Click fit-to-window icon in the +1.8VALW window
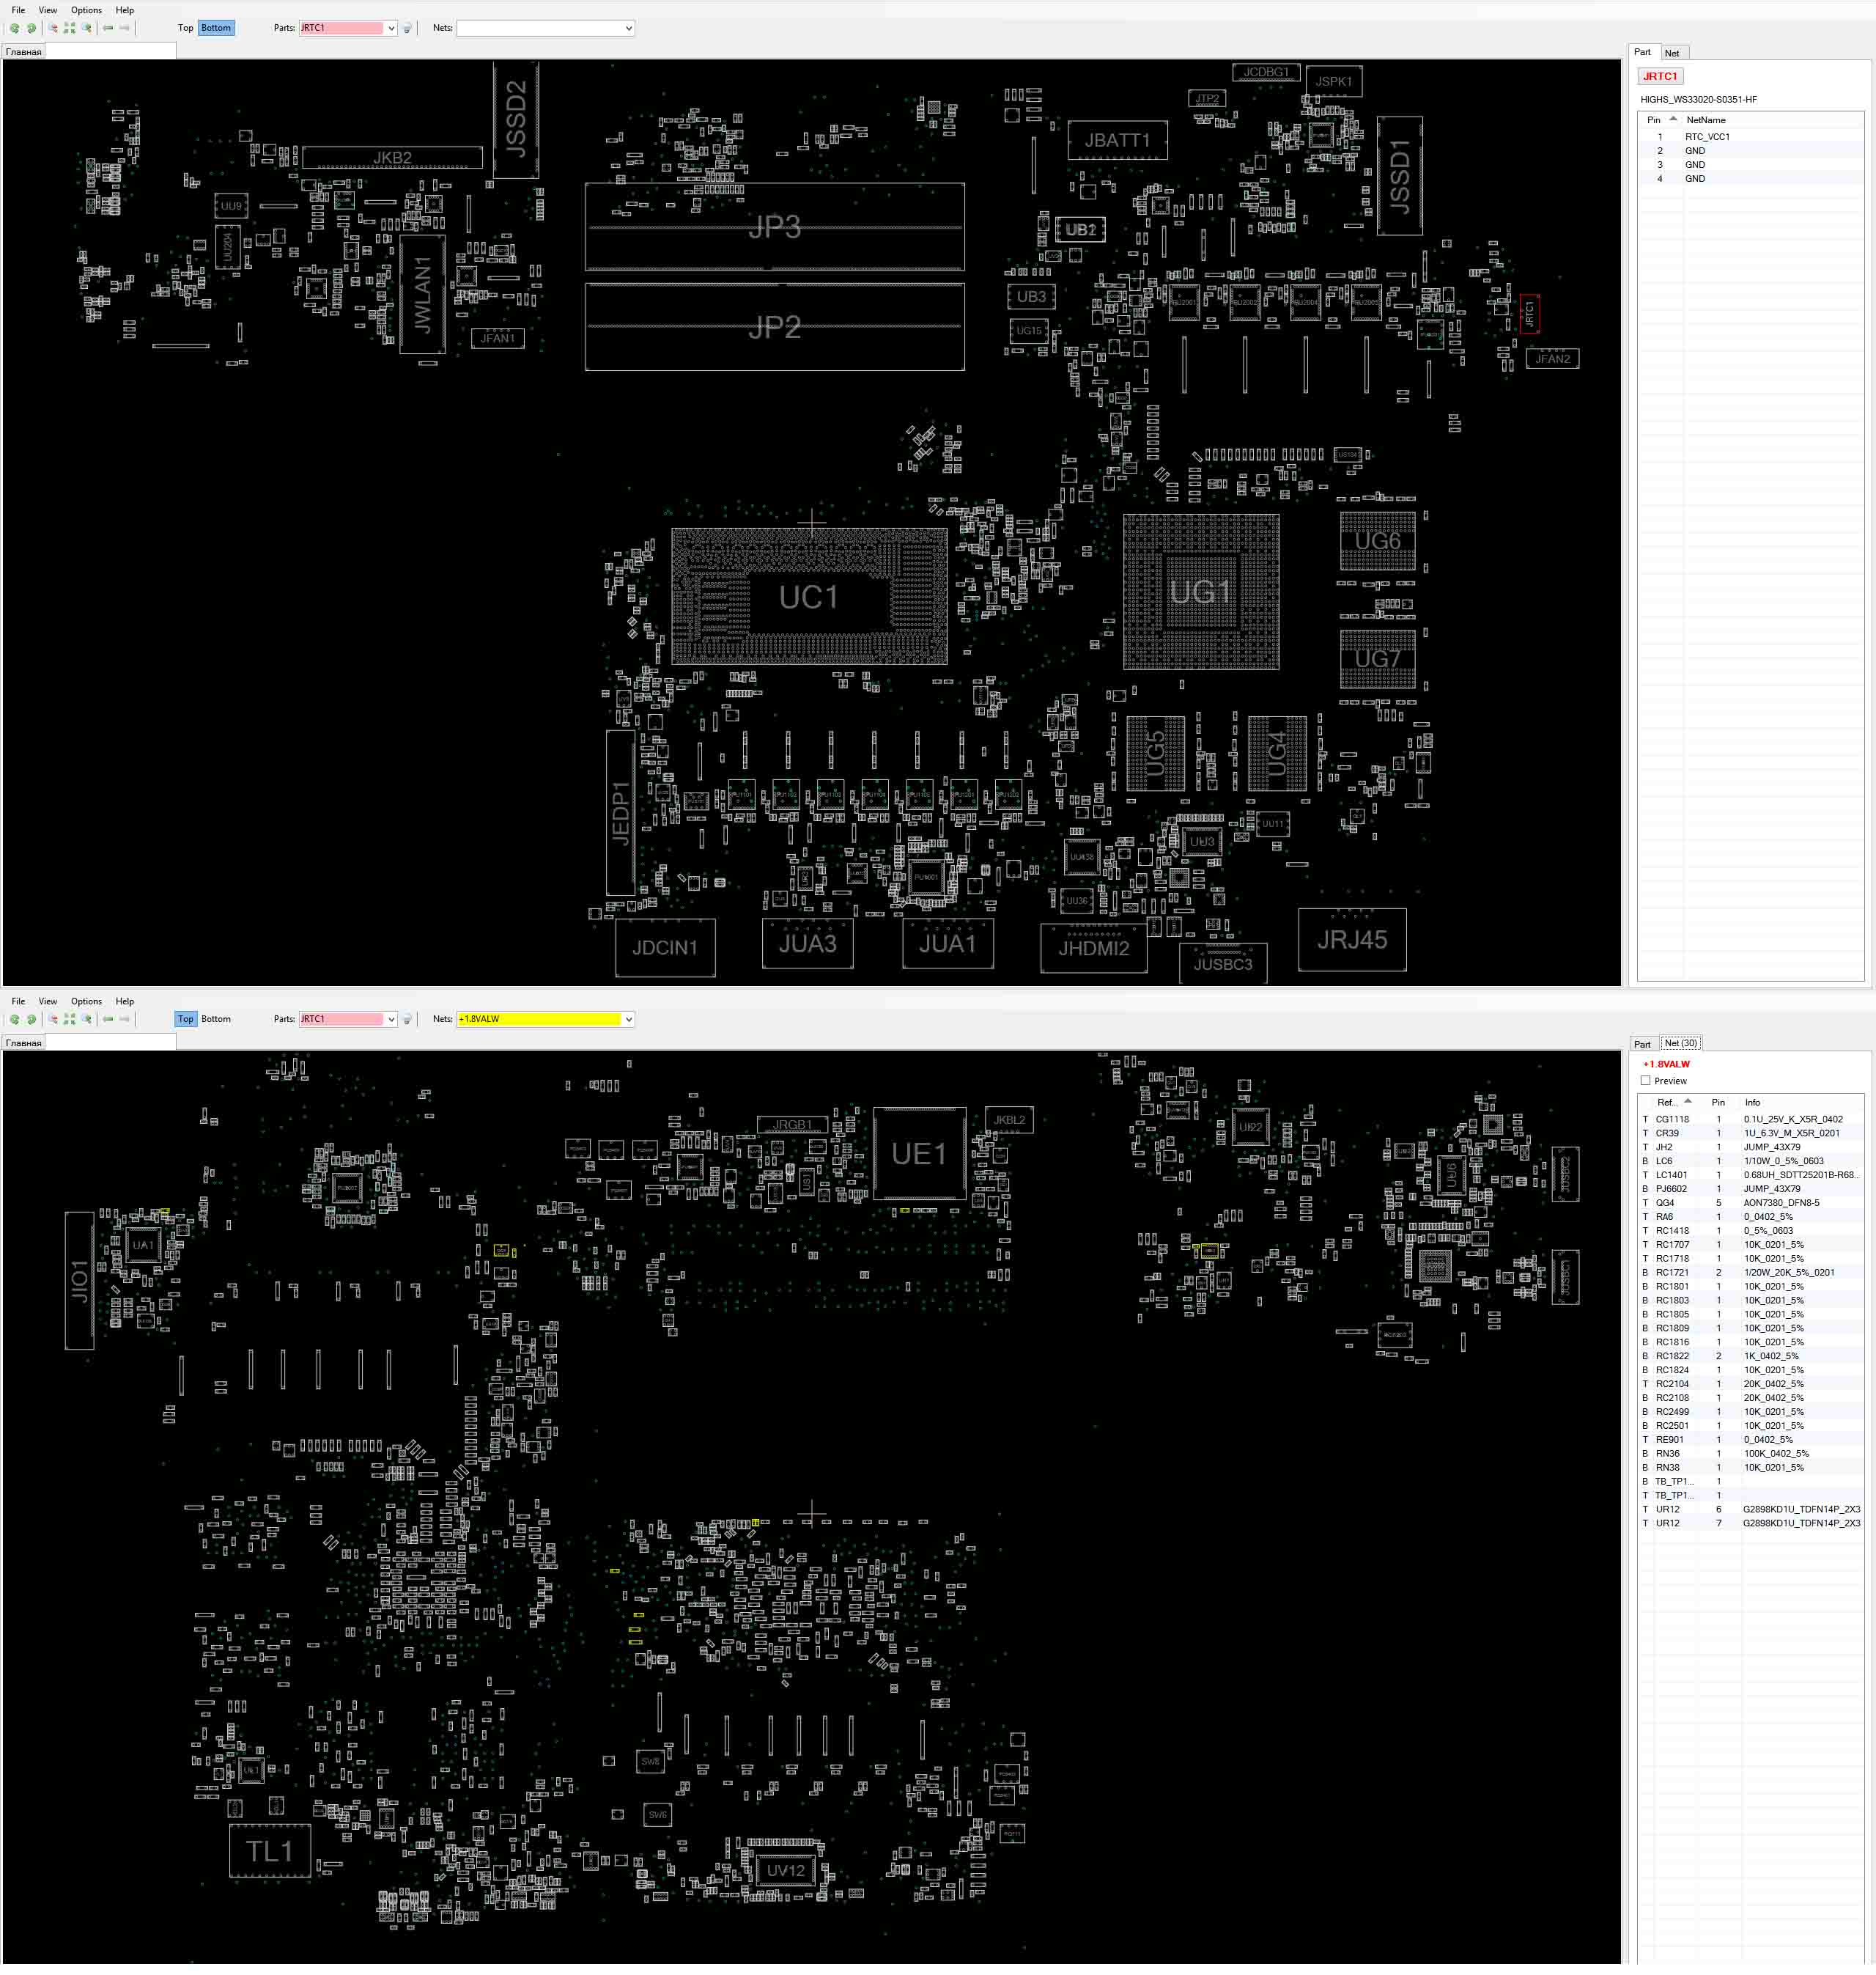1876x1975 pixels. [70, 1018]
